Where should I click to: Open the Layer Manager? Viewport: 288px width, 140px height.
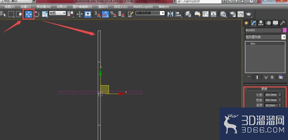(x=188, y=14)
